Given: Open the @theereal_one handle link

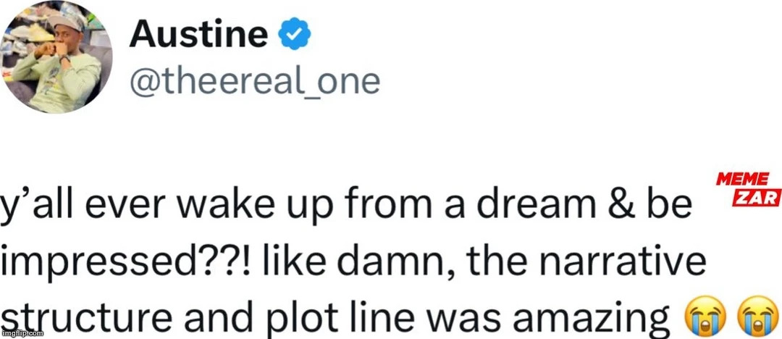Looking at the screenshot, I should (x=254, y=82).
